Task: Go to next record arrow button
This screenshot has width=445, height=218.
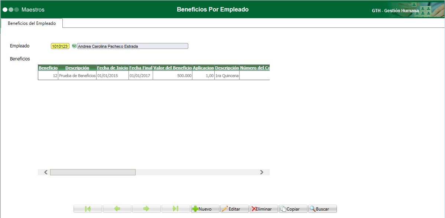Action: pyautogui.click(x=146, y=209)
